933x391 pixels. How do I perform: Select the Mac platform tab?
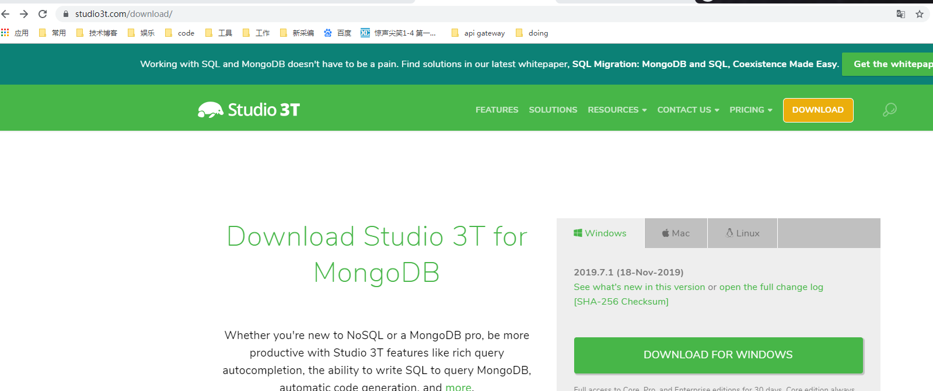tap(676, 233)
